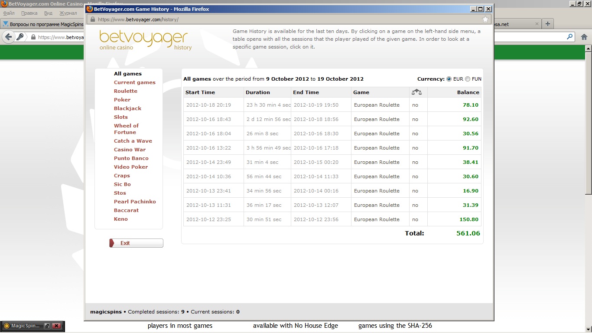Click the key icon beside the back arrow
Screen dimensions: 592x333
[x=20, y=37]
